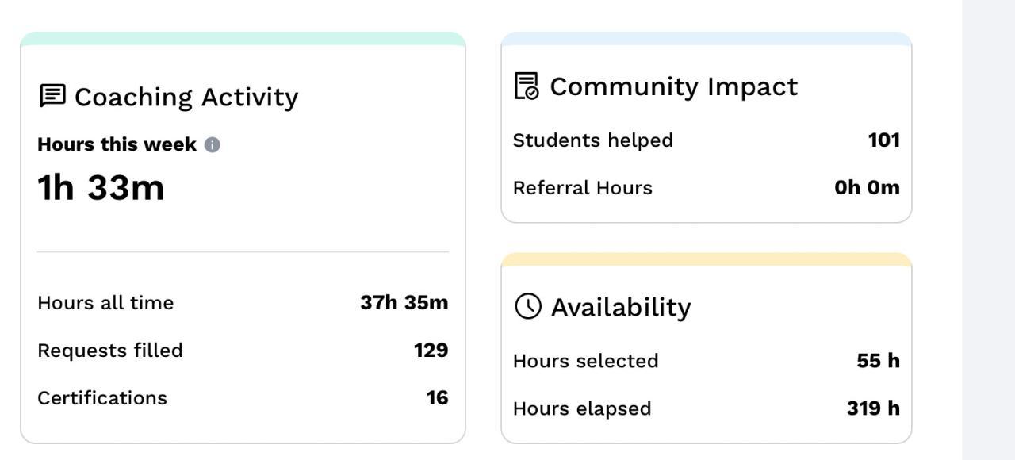Click the Community Impact certificate icon
The image size is (1015, 460).
(x=527, y=86)
